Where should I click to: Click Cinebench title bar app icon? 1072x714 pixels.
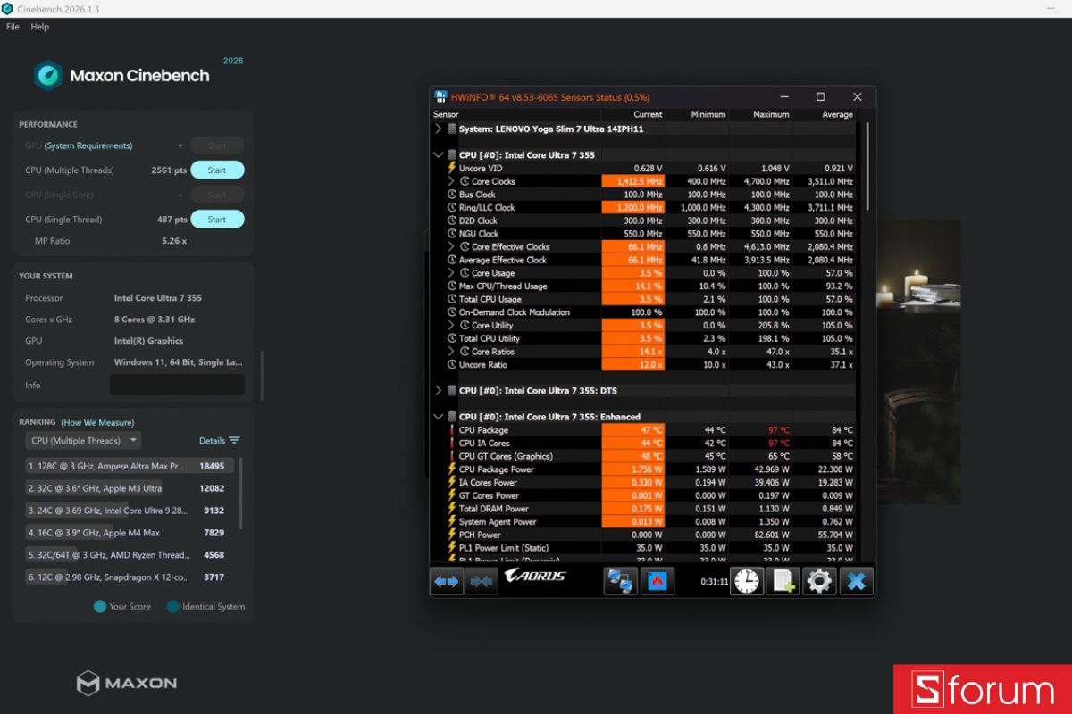(8, 8)
